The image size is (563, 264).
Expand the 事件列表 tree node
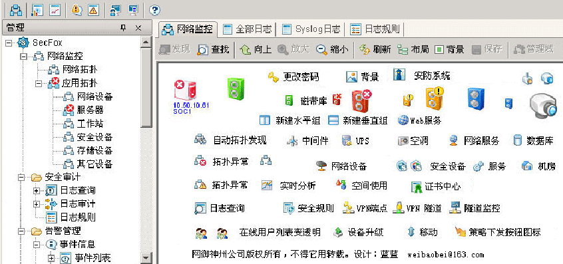[x=51, y=258]
